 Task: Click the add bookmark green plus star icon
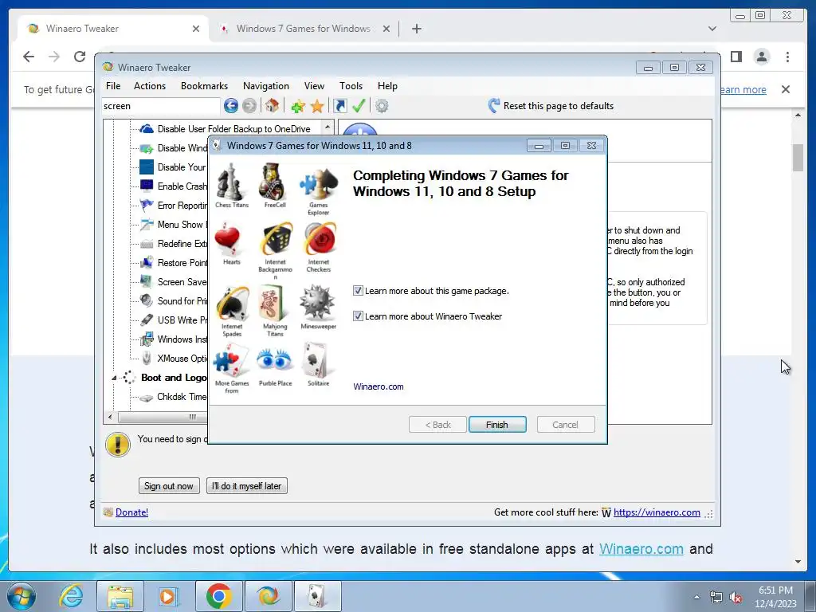point(298,106)
